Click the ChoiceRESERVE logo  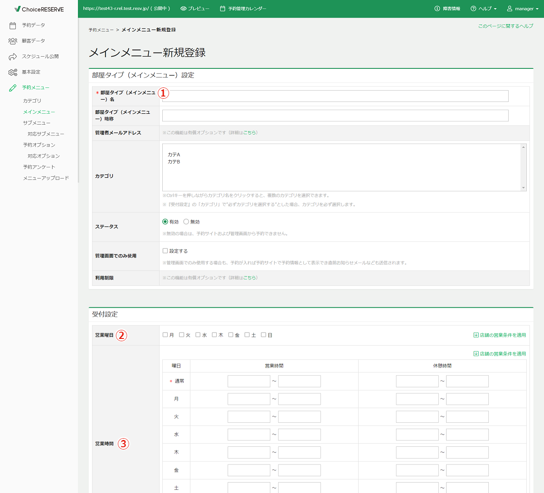click(39, 9)
